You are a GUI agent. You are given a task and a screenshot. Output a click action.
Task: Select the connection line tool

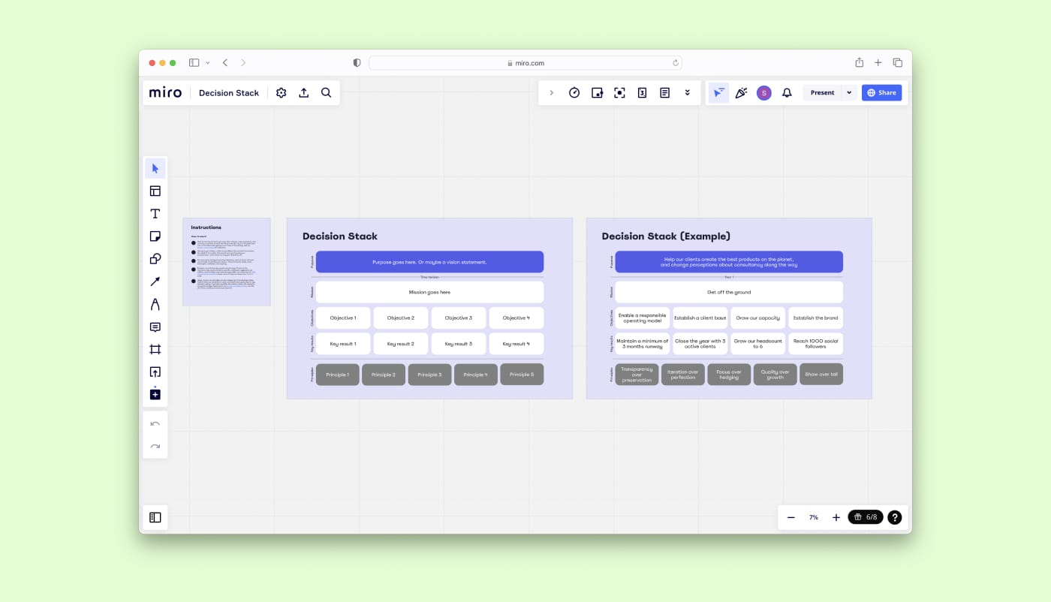(155, 280)
